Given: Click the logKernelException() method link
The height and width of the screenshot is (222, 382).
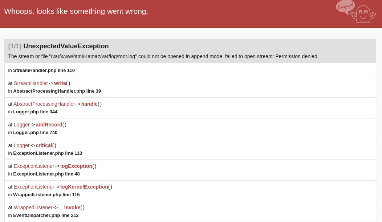Looking at the screenshot, I should point(84,187).
